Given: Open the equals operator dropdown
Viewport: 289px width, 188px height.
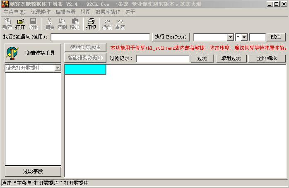Looking at the screenshot, I should 244,37.
